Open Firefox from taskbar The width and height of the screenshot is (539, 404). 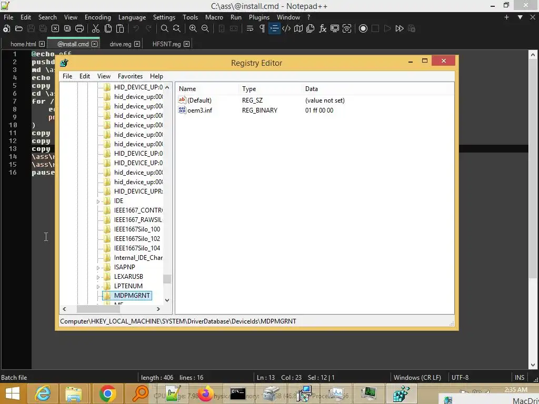(205, 394)
